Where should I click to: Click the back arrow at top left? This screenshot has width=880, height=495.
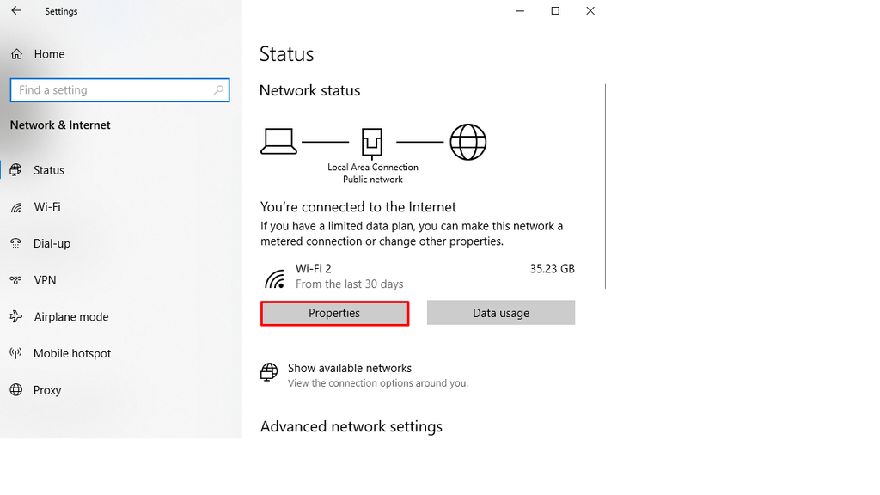(17, 11)
